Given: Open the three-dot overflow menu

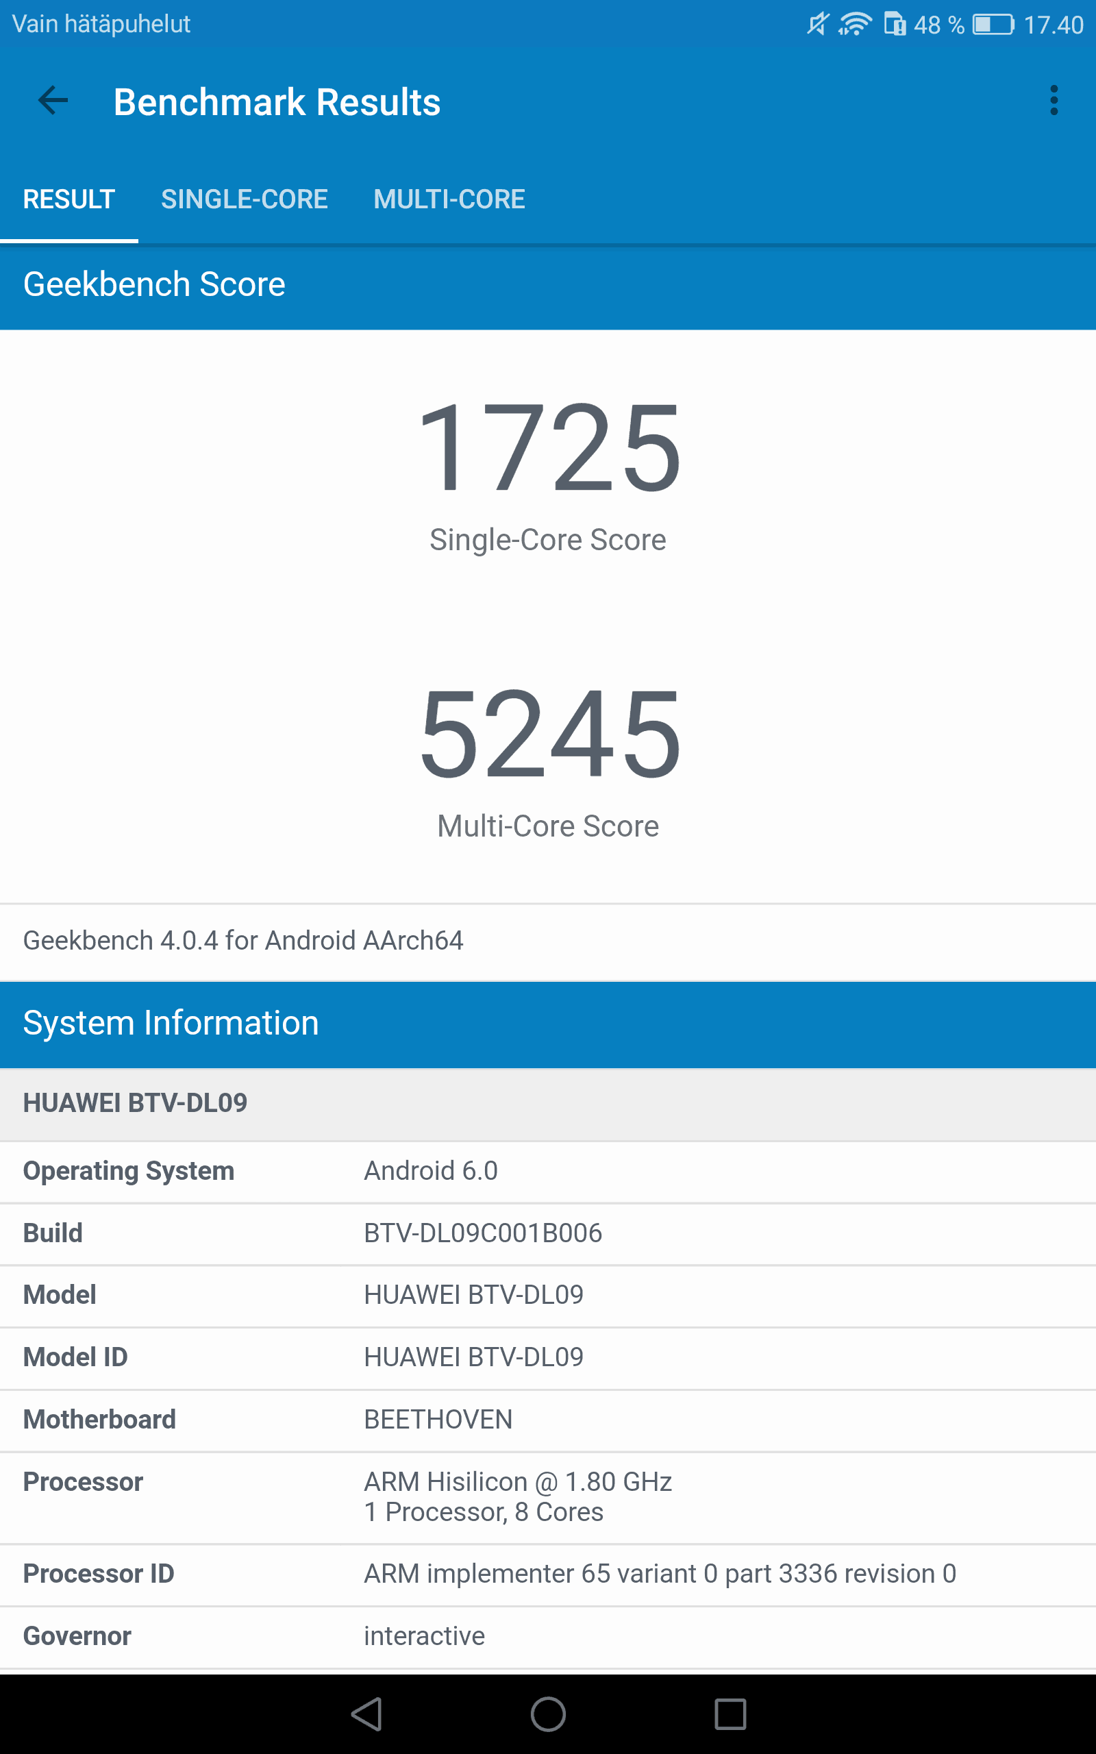Looking at the screenshot, I should tap(1054, 101).
